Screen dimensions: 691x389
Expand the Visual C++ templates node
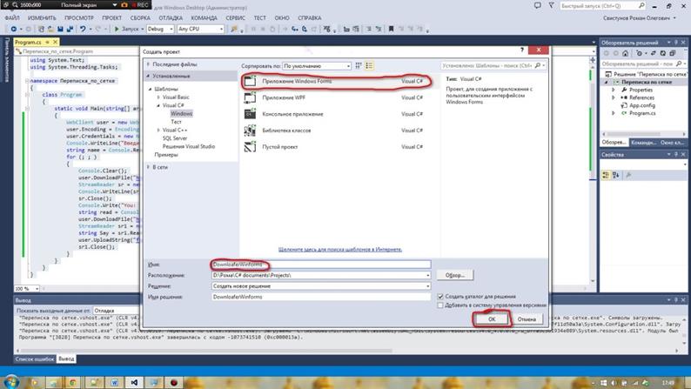[x=158, y=130]
